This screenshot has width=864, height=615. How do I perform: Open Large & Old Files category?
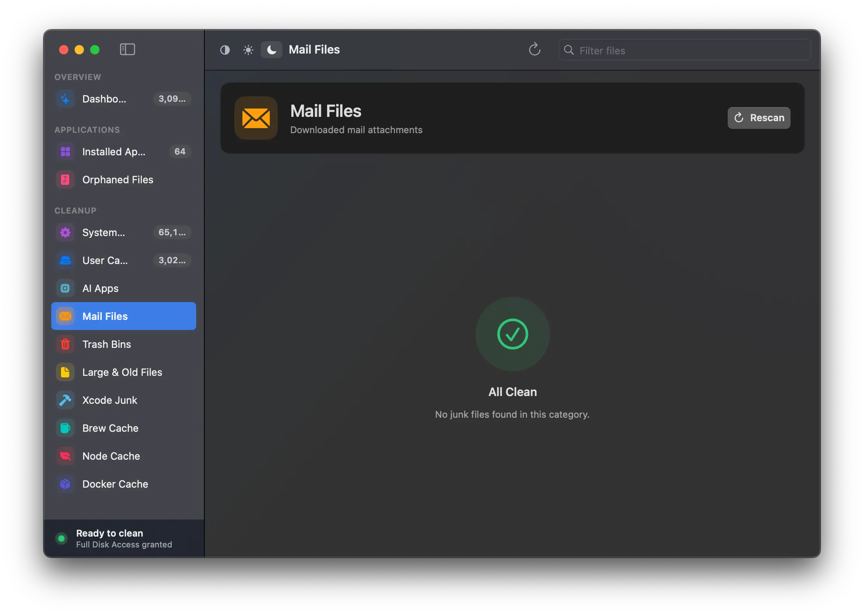point(124,372)
